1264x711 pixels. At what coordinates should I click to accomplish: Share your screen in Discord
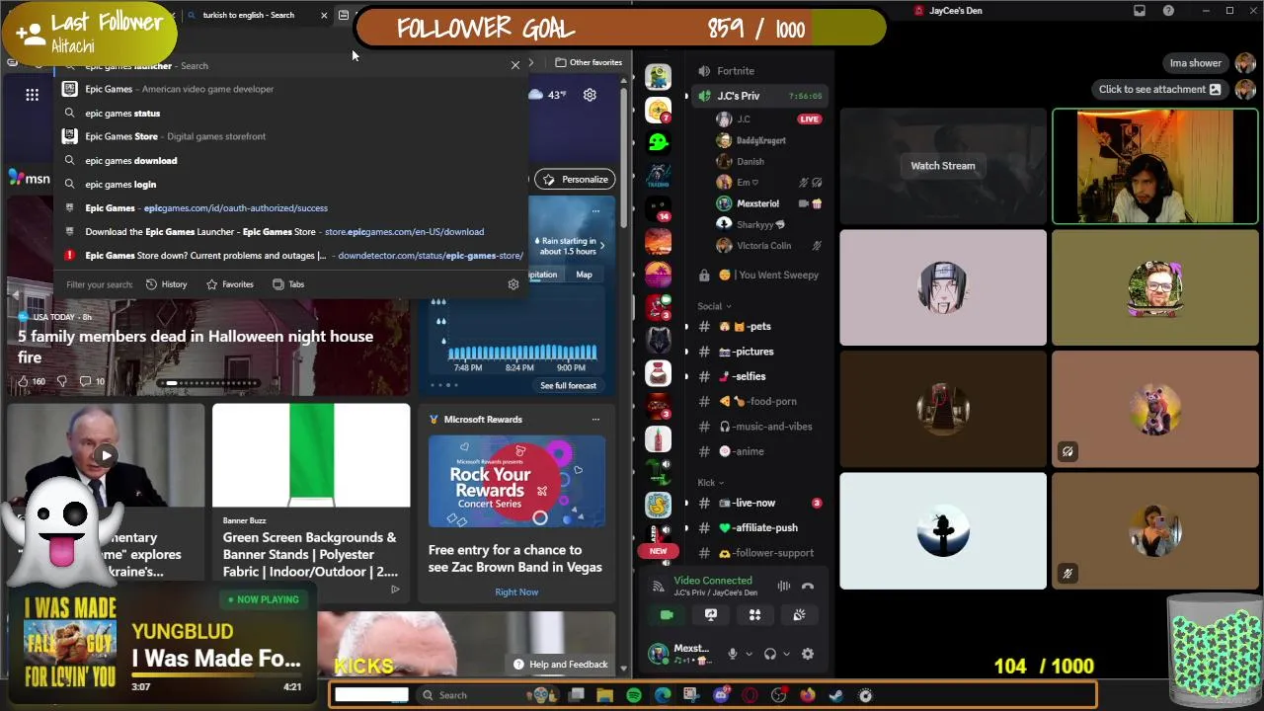tap(711, 614)
